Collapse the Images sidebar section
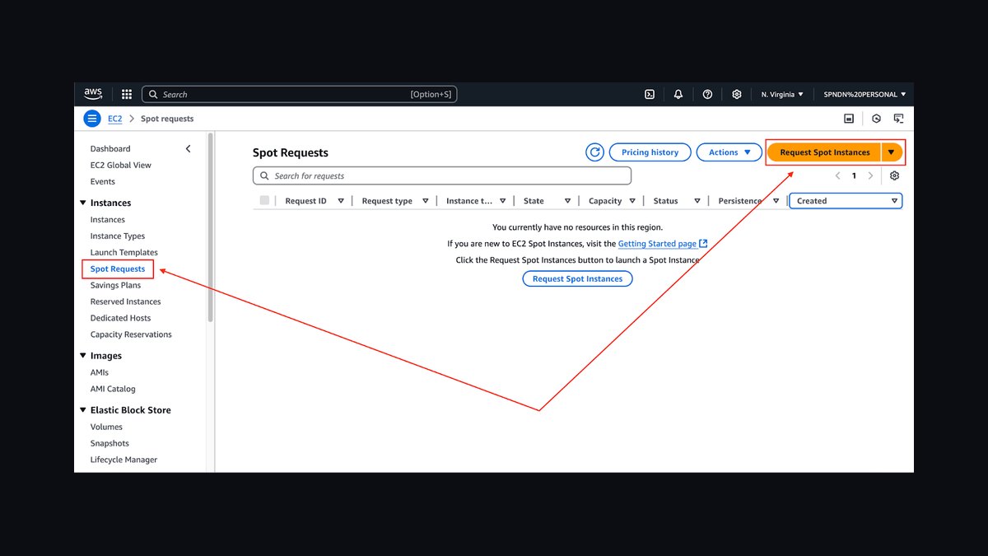The height and width of the screenshot is (556, 988). [83, 356]
